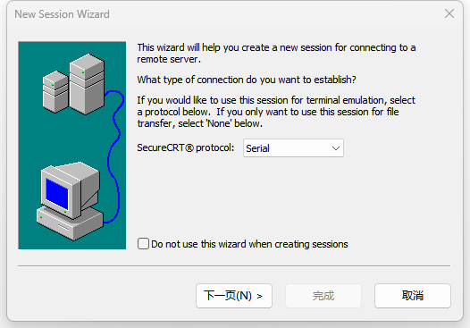The width and height of the screenshot is (470, 328).
Task: Click the small server box illustration
Action: [55, 91]
